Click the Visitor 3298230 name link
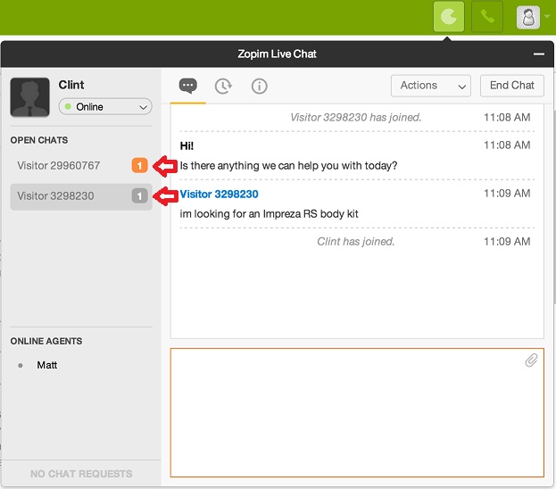This screenshot has height=489, width=556. click(220, 194)
